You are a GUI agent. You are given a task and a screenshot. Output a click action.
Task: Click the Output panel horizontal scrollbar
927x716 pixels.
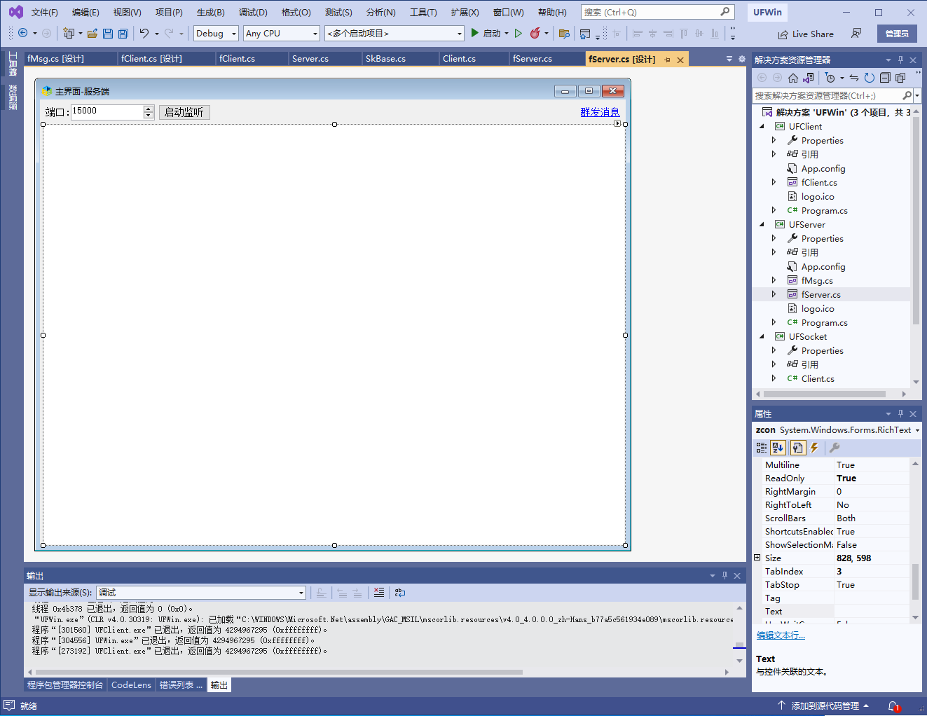click(x=278, y=672)
